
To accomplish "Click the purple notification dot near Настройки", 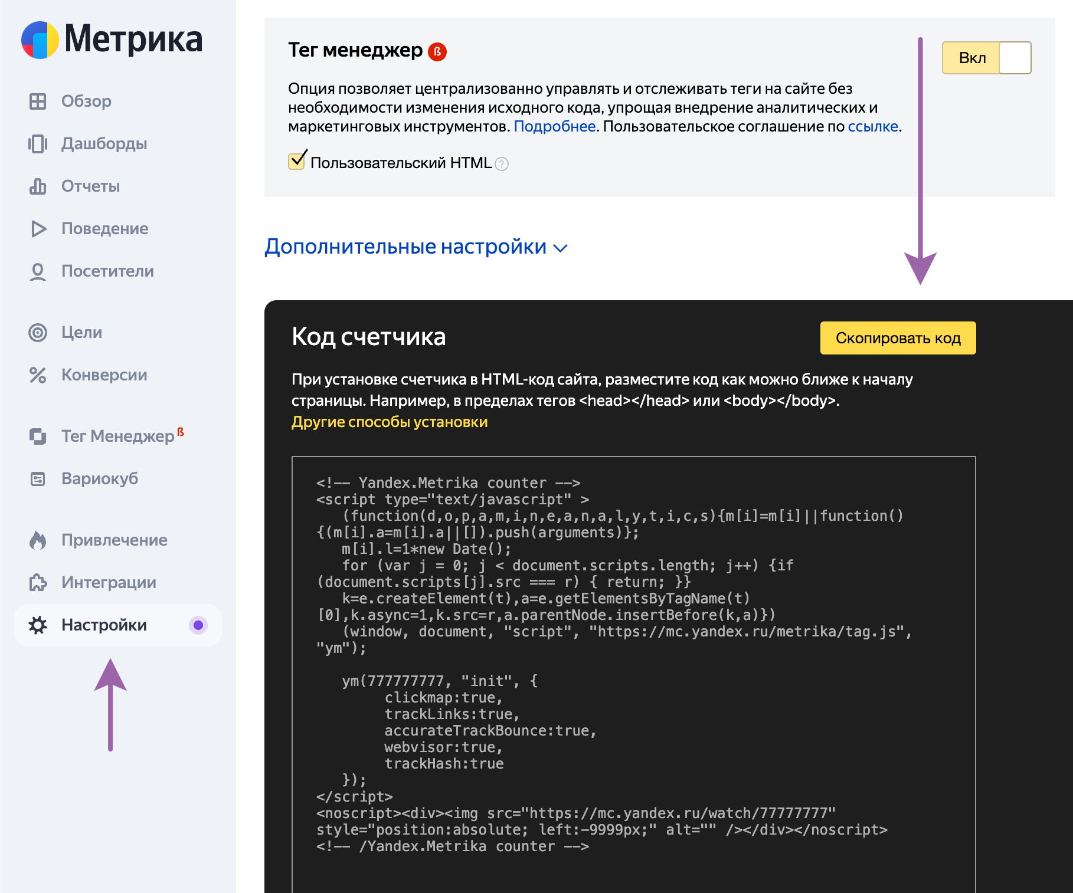I will click(x=198, y=625).
